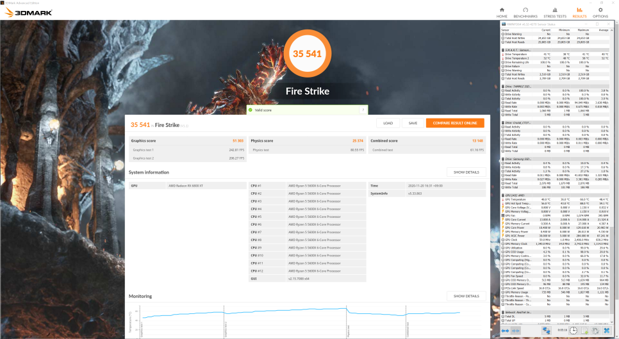619x339 pixels.
Task: Select the Results section
Action: point(579,13)
